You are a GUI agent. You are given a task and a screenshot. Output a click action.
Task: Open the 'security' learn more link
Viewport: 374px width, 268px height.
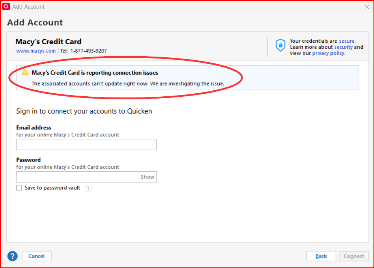[343, 47]
